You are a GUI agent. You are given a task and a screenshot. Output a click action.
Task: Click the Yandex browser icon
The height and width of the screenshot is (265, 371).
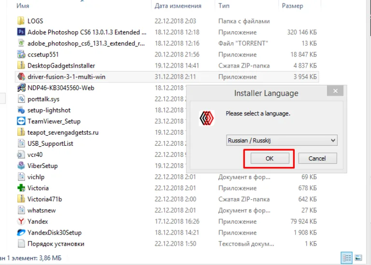pos(21,221)
